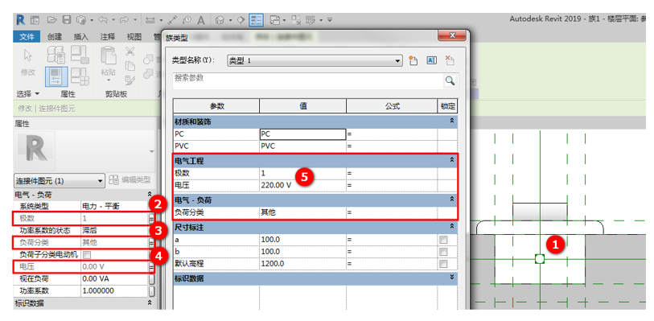
Task: Switch to the 注释 ribbon tab
Action: (108, 37)
